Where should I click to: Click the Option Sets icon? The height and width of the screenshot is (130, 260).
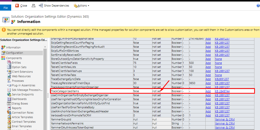click(x=9, y=67)
